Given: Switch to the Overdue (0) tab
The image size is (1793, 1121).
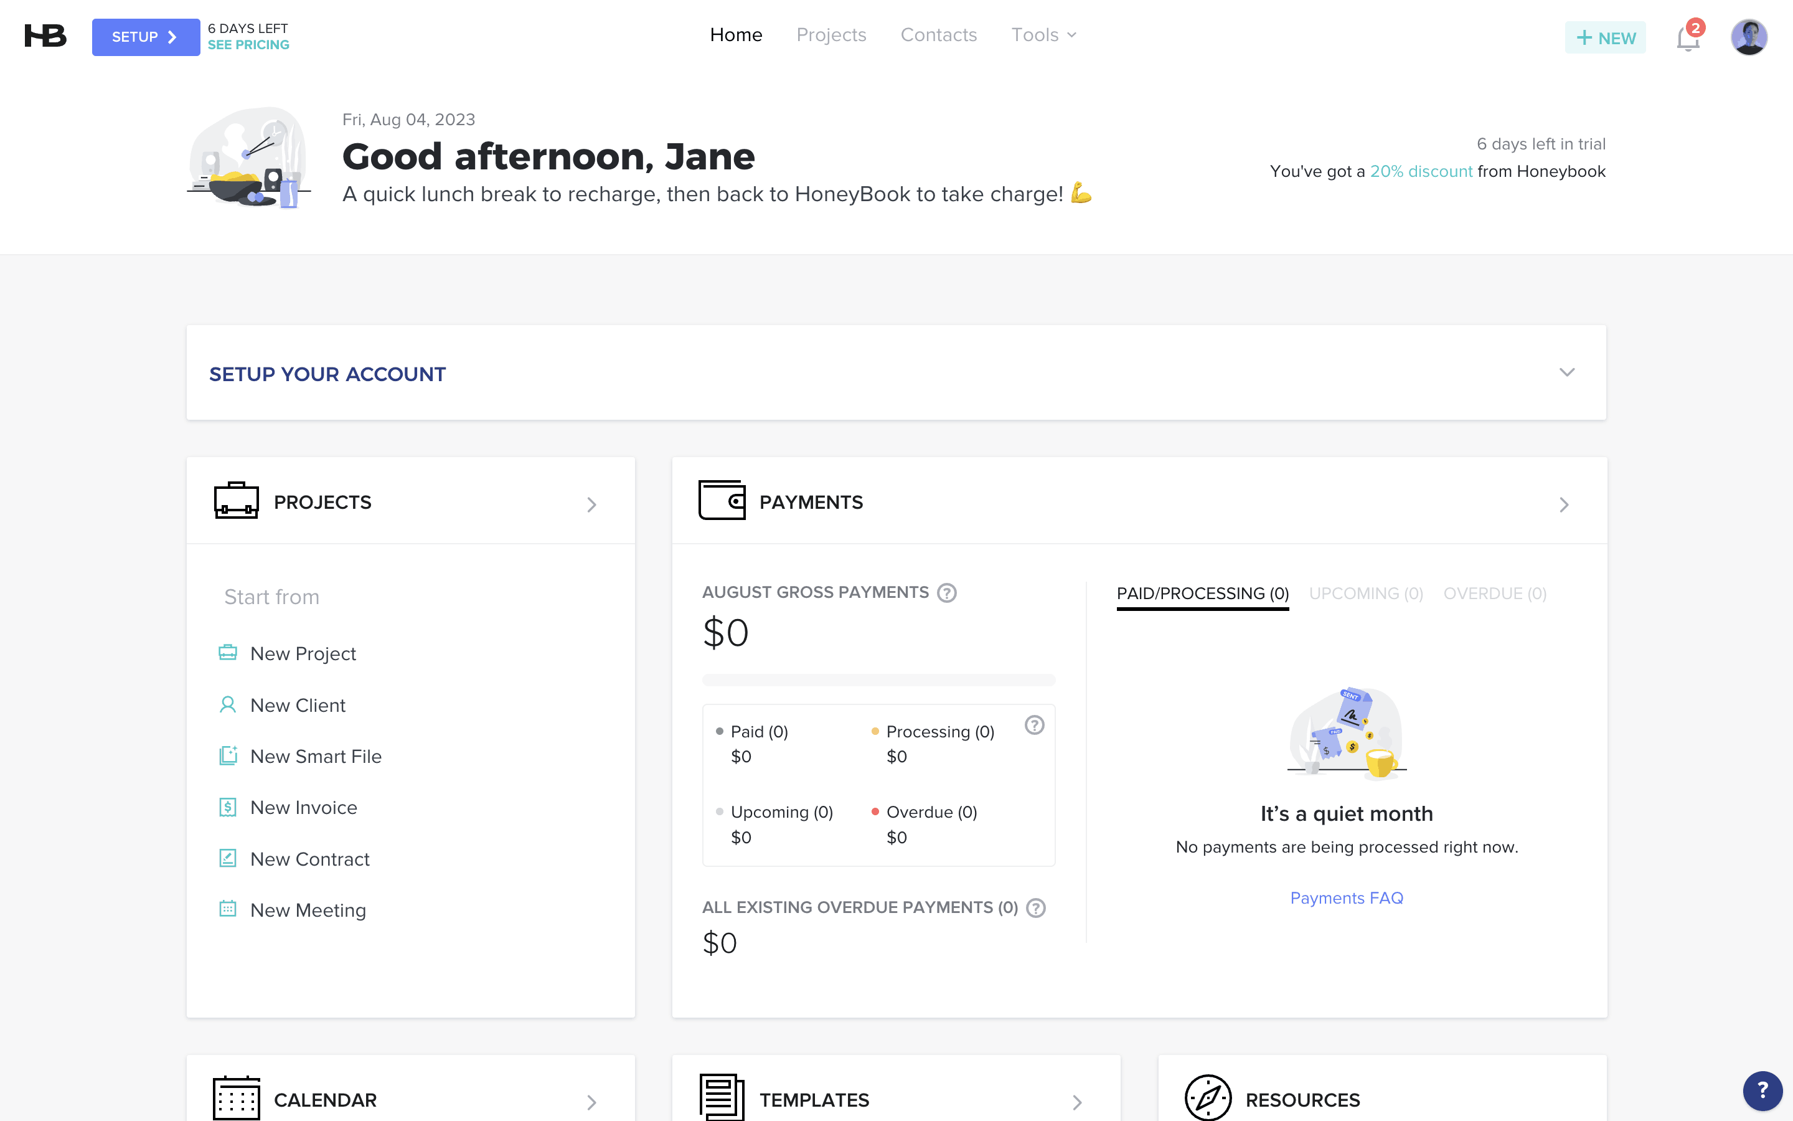Looking at the screenshot, I should [x=1494, y=594].
